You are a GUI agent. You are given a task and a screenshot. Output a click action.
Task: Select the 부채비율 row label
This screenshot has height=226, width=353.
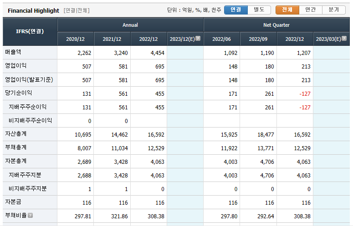point(16,216)
